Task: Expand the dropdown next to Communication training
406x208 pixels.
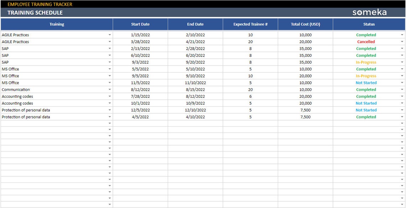Action: [x=109, y=89]
